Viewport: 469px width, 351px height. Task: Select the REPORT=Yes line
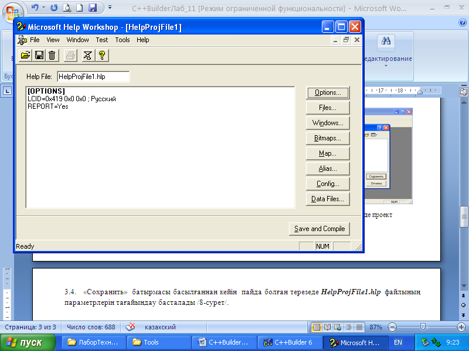coord(48,106)
